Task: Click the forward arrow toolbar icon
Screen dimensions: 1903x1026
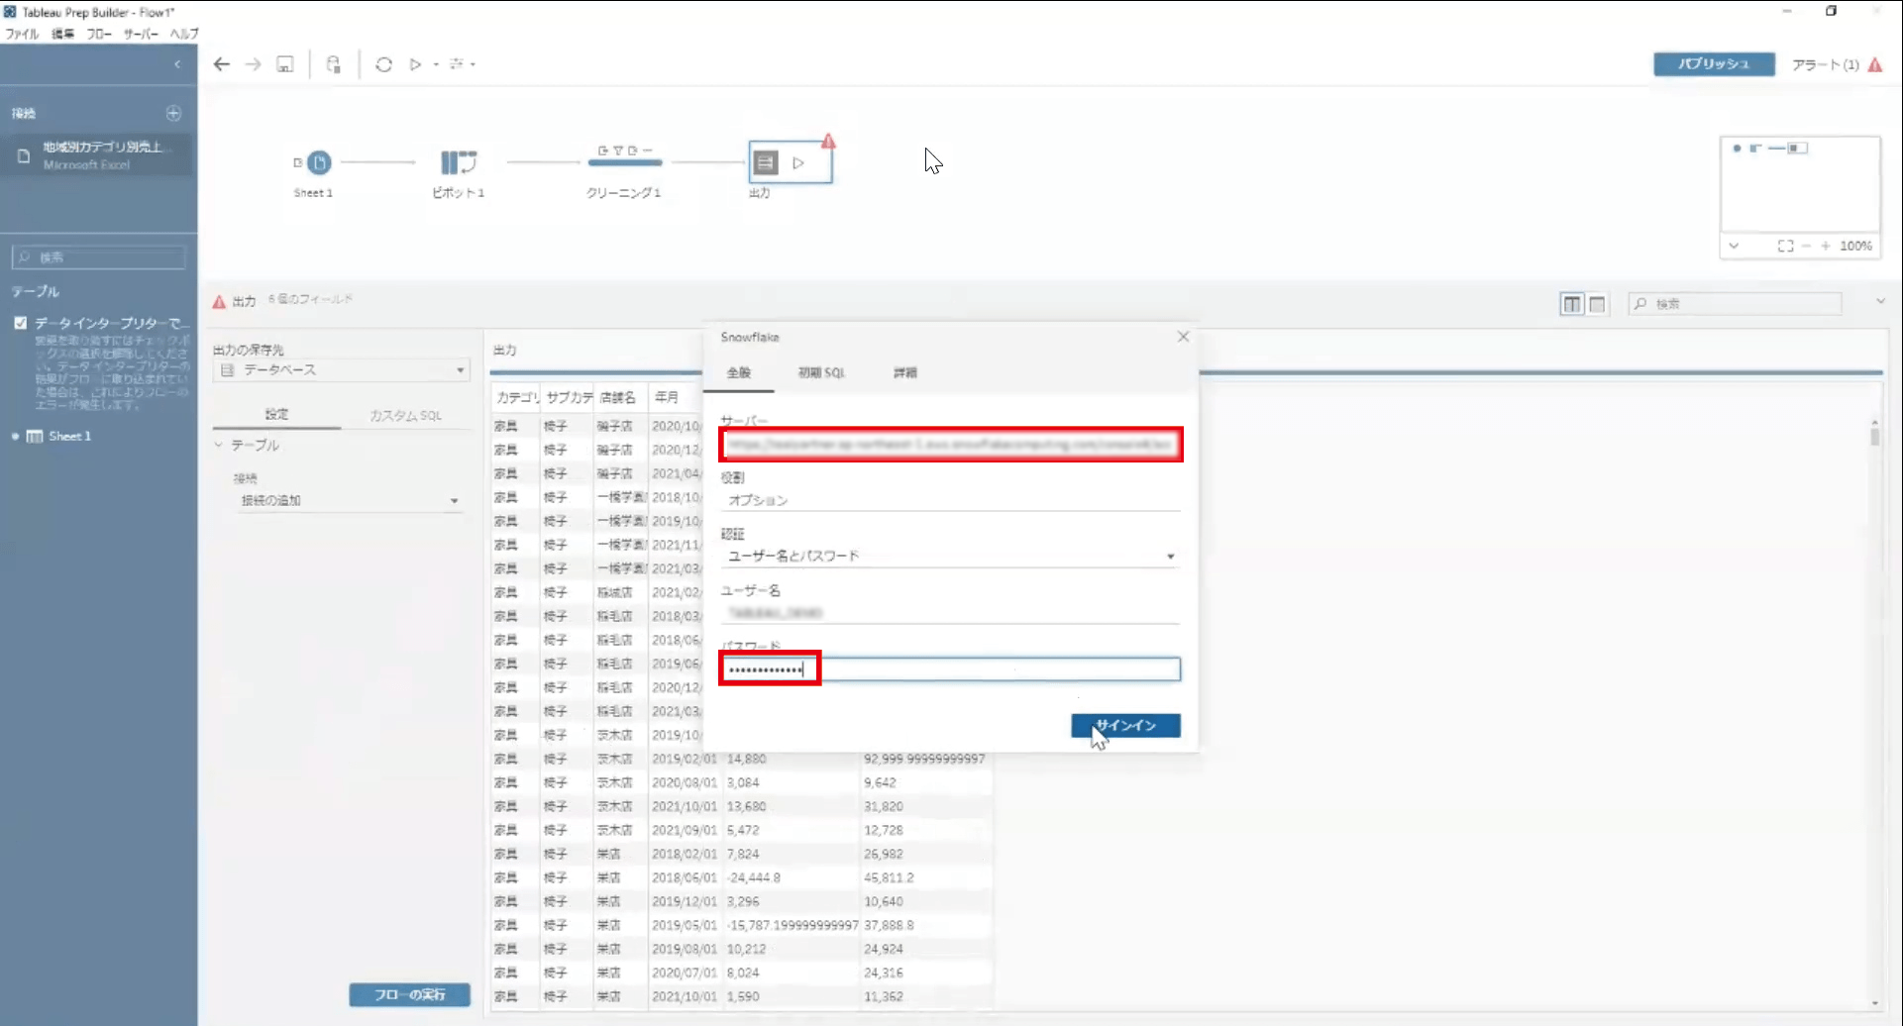Action: pos(254,64)
